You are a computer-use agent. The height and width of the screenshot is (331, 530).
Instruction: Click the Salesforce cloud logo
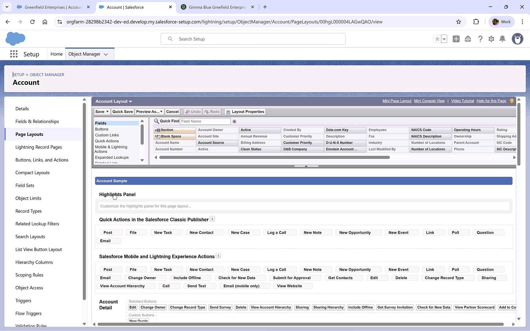(15, 39)
